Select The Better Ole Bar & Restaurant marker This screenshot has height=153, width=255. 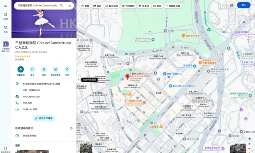(x=144, y=102)
